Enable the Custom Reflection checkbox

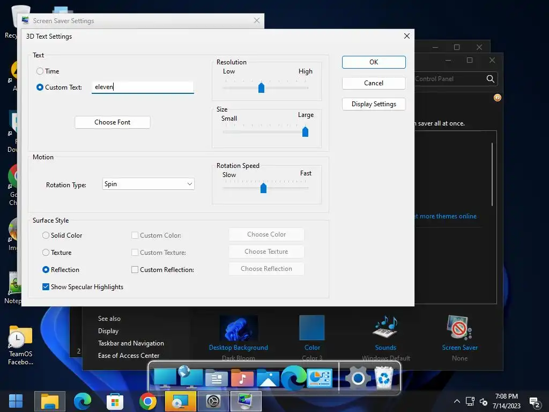tap(135, 270)
